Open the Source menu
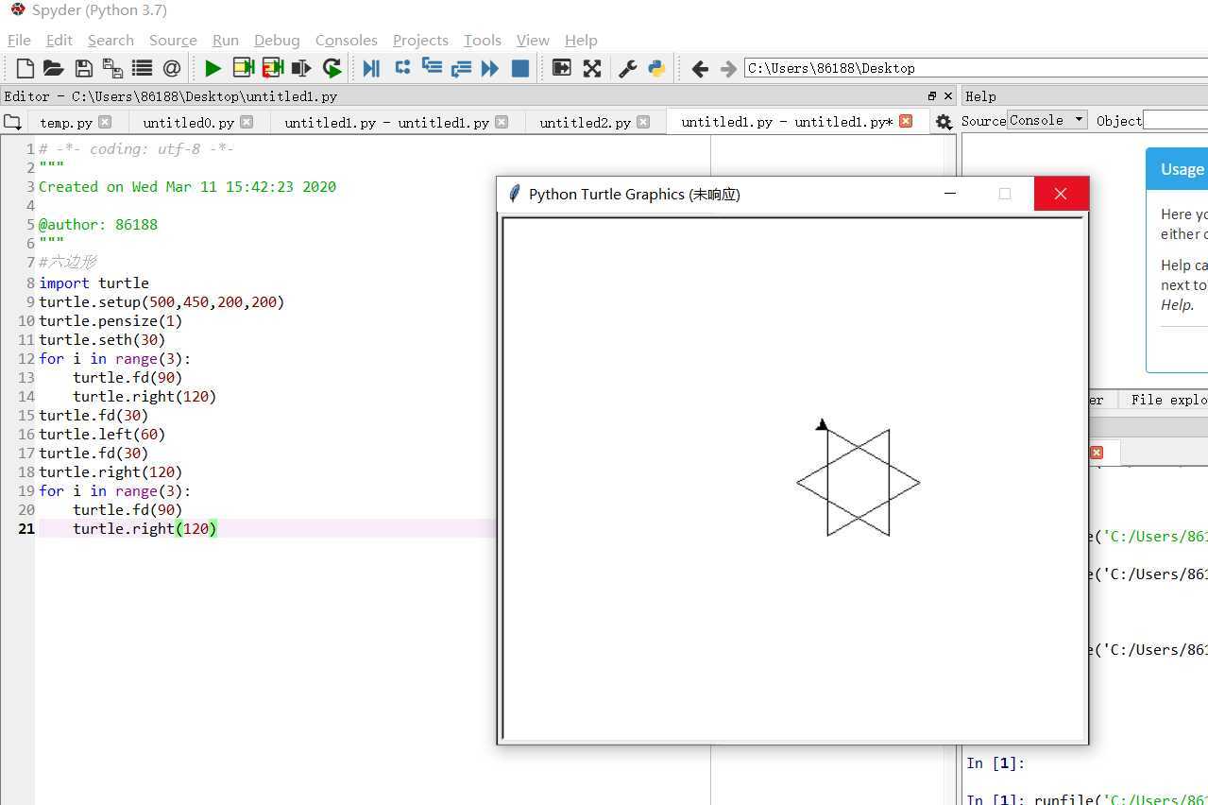 tap(173, 40)
